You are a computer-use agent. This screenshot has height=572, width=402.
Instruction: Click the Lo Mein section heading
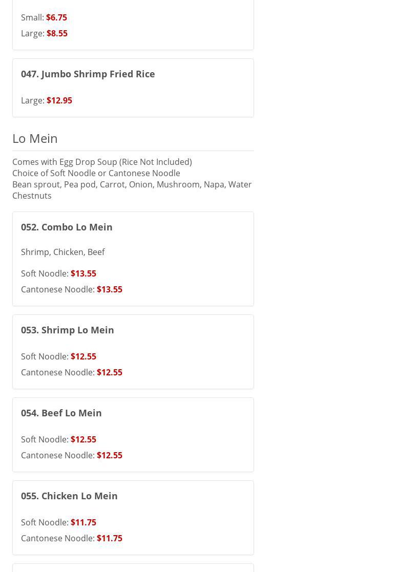coord(35,138)
